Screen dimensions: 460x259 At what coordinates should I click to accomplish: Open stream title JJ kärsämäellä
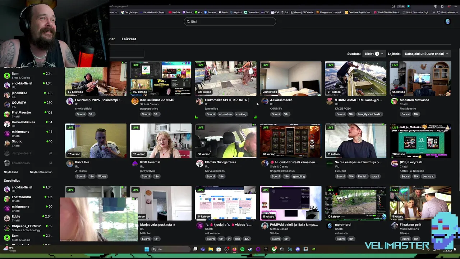281,100
